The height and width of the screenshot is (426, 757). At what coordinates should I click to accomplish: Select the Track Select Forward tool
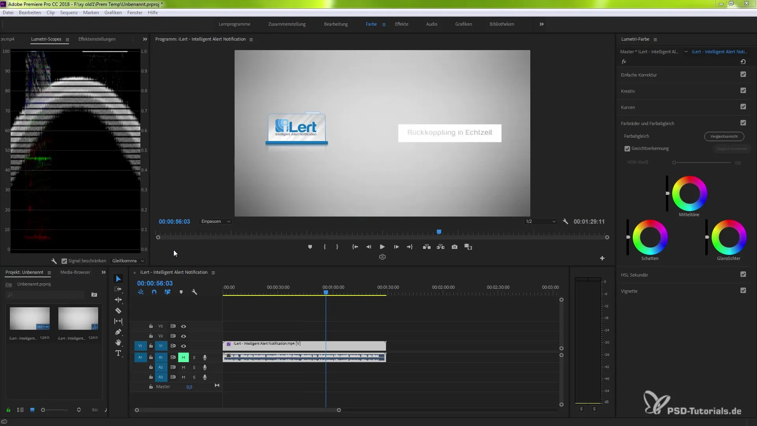pyautogui.click(x=118, y=289)
